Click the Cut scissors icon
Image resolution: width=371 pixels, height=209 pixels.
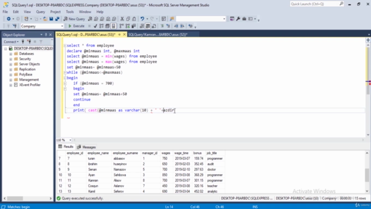coord(122,19)
